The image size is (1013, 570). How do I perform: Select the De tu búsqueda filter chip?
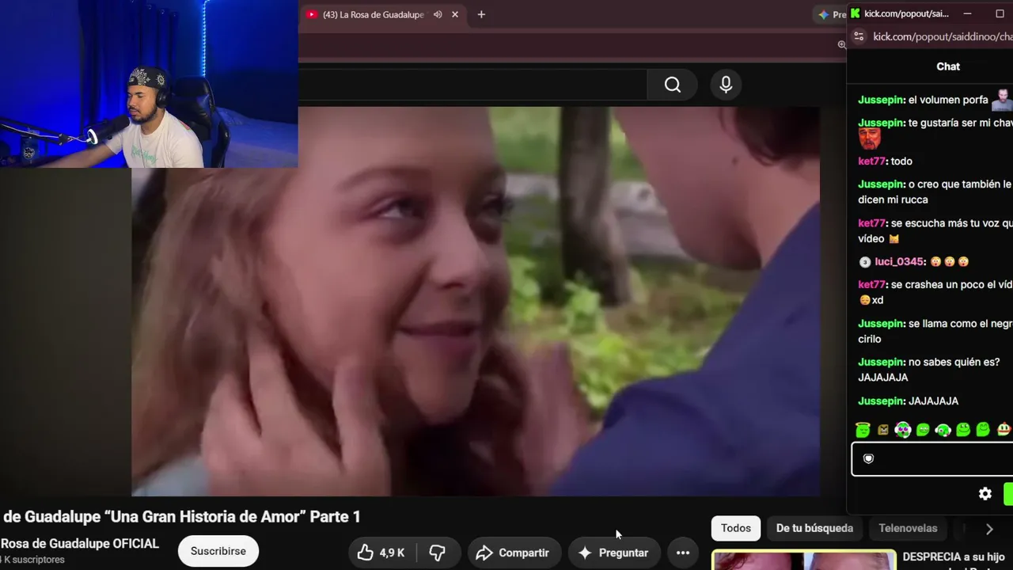click(814, 528)
